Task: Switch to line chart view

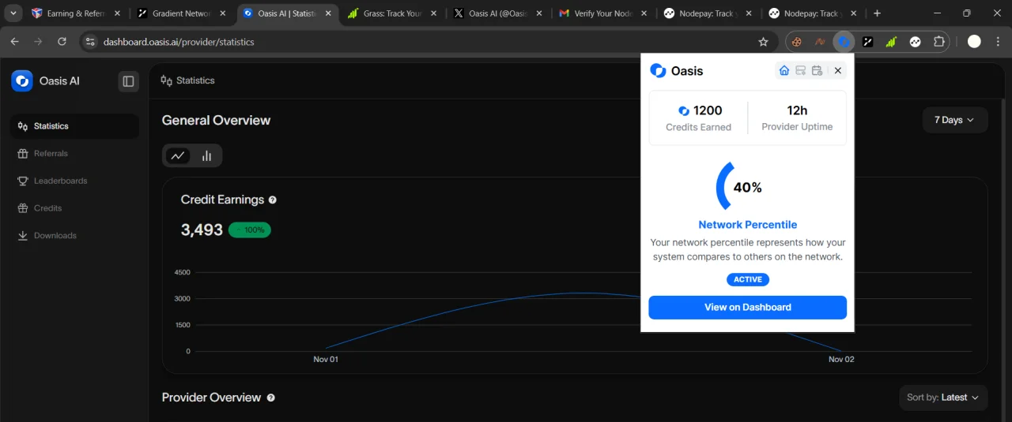Action: (x=178, y=156)
